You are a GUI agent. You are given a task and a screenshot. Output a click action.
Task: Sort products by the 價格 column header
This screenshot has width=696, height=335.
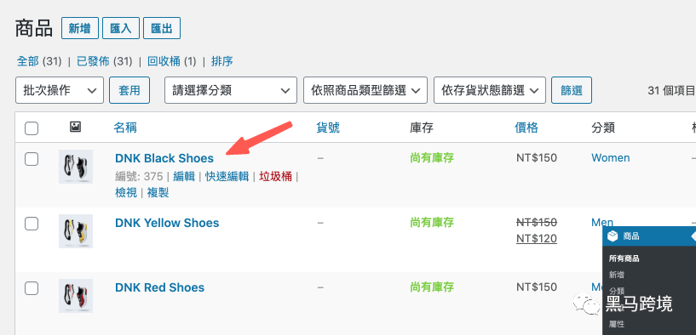coord(526,128)
